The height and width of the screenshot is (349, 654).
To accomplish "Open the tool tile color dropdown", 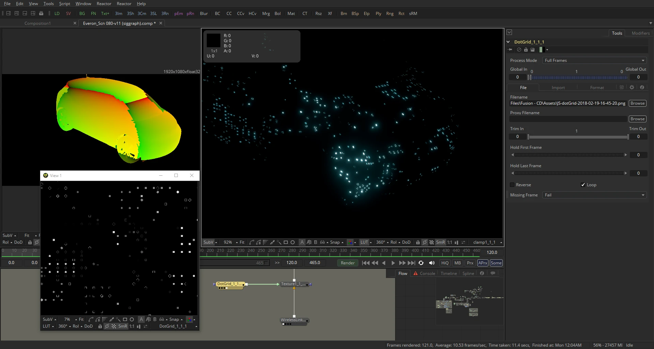I will [x=547, y=50].
